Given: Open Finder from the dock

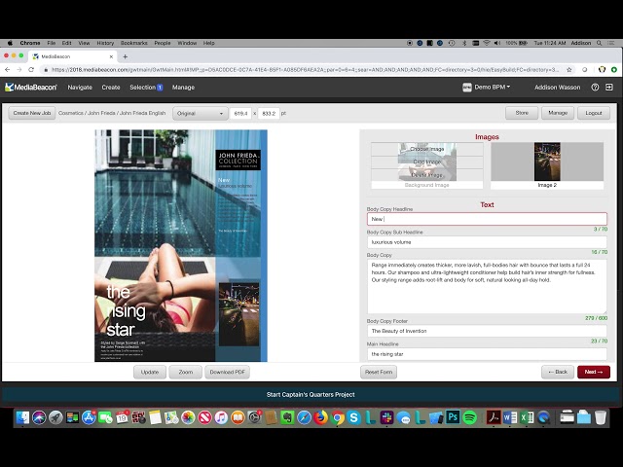Looking at the screenshot, I should point(22,417).
